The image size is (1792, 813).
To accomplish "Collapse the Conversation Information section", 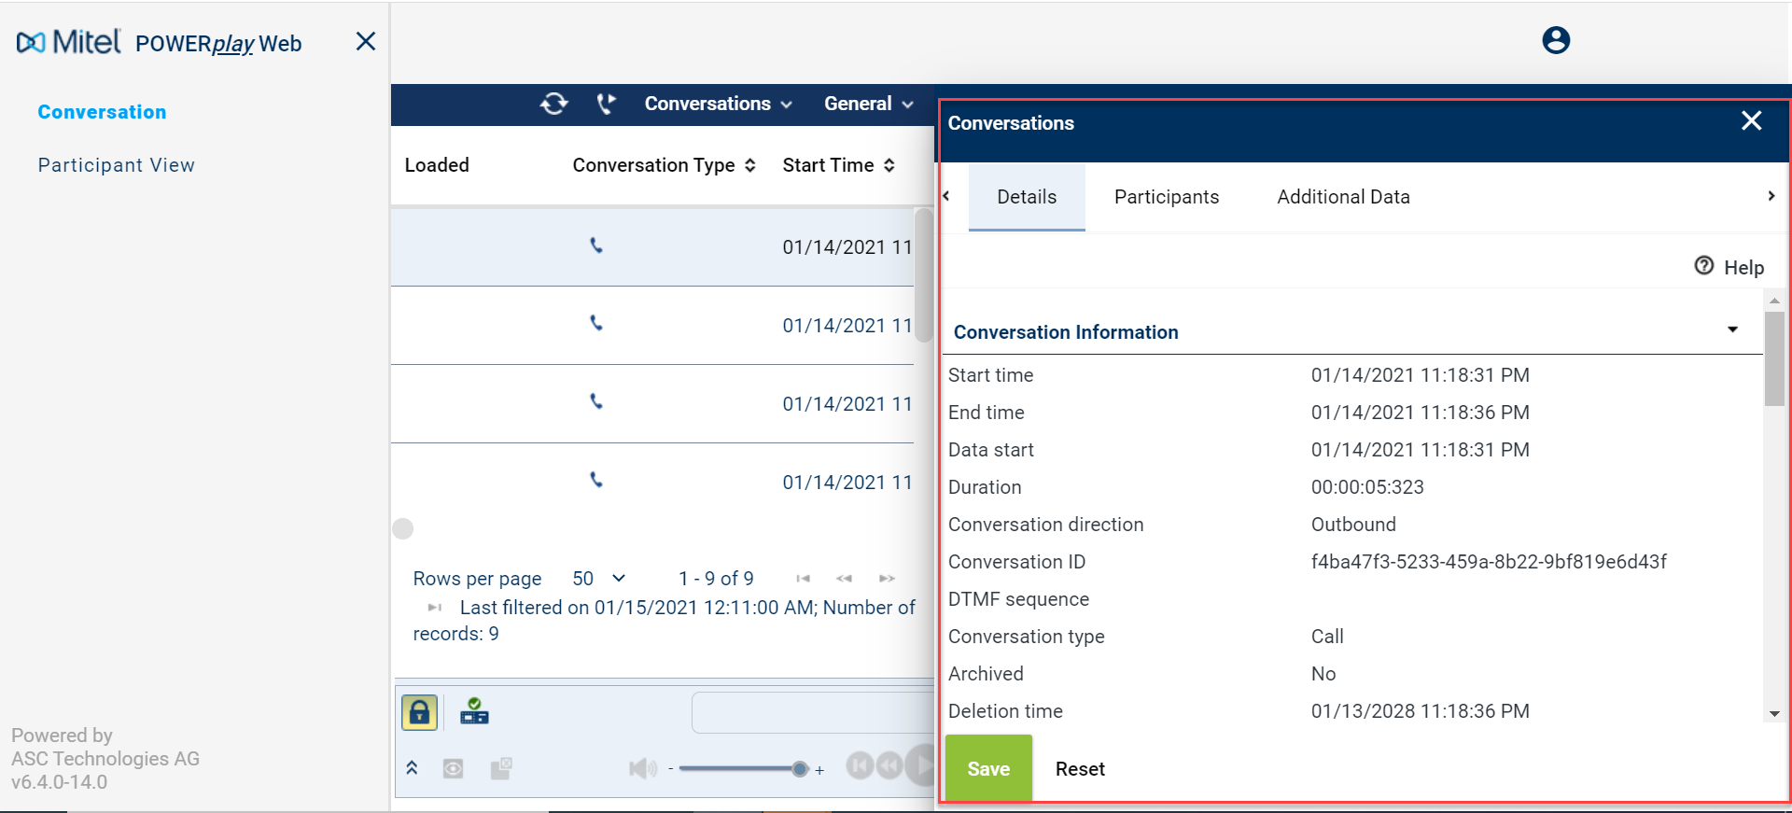I will [x=1732, y=329].
